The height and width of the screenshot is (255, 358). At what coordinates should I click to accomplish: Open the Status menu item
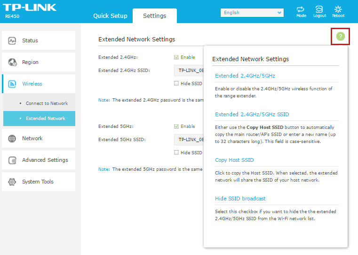coord(39,40)
